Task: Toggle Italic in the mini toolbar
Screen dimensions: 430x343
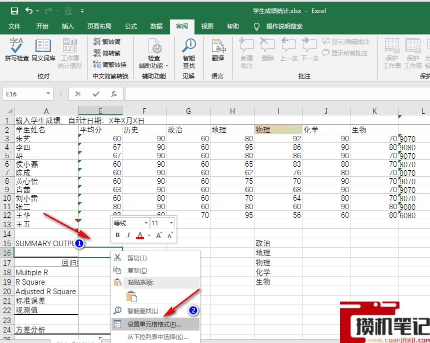Action: (x=128, y=235)
